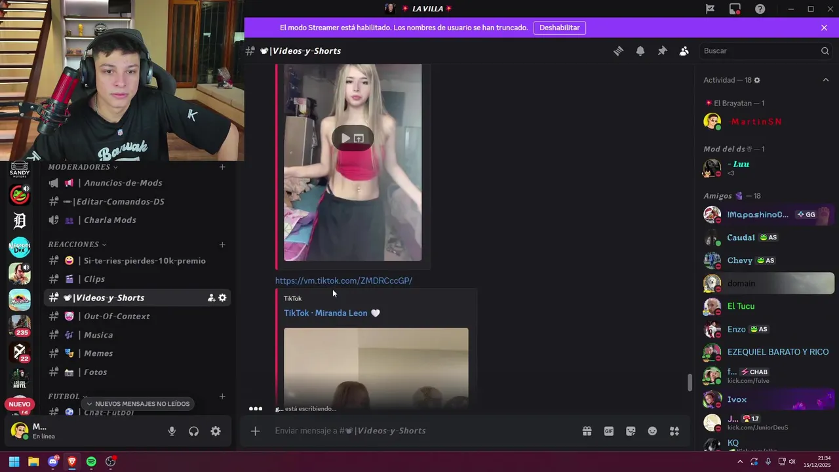The image size is (839, 472).
Task: Open the server with 22 badge
Action: (x=20, y=352)
